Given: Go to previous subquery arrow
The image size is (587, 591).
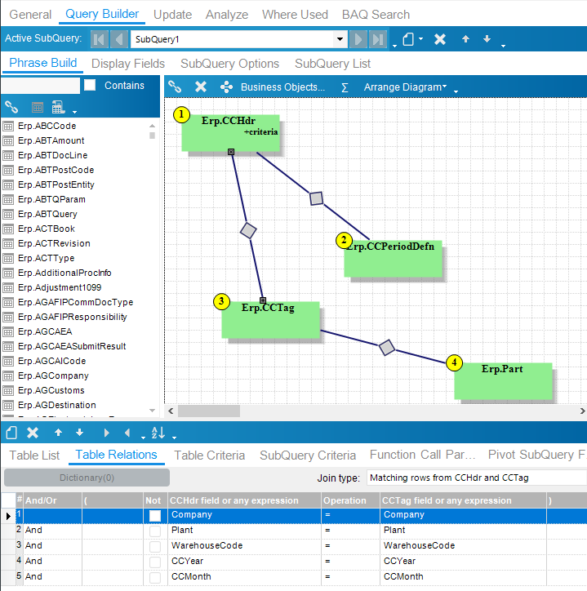Looking at the screenshot, I should (119, 39).
